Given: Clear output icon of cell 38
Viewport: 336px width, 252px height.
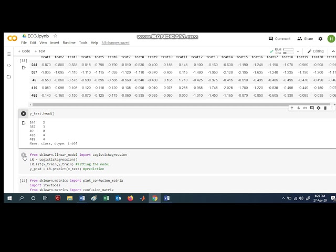Looking at the screenshot, I should coord(24,68).
